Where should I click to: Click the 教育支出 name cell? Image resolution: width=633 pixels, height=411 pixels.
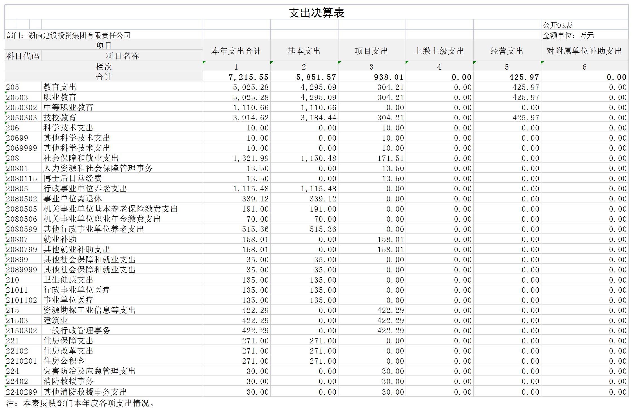tap(122, 87)
